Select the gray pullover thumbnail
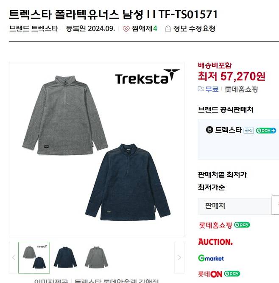This screenshot has width=279, height=283. point(96,258)
